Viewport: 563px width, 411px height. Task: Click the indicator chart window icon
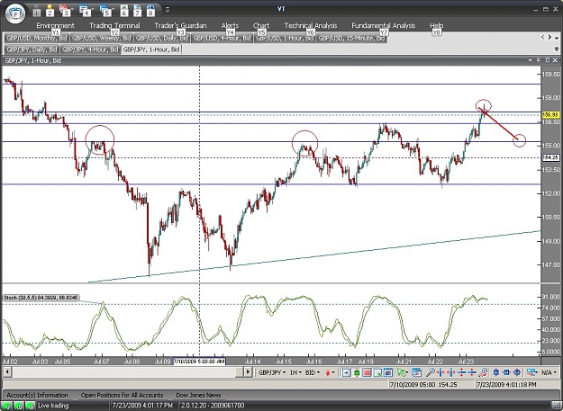coord(387,372)
